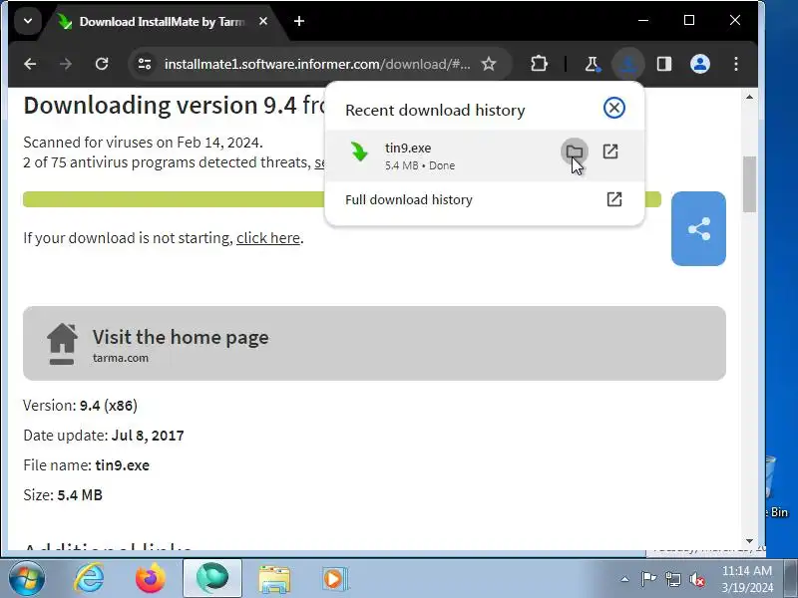Close the Recent download history popup
The image size is (798, 598).
(614, 108)
